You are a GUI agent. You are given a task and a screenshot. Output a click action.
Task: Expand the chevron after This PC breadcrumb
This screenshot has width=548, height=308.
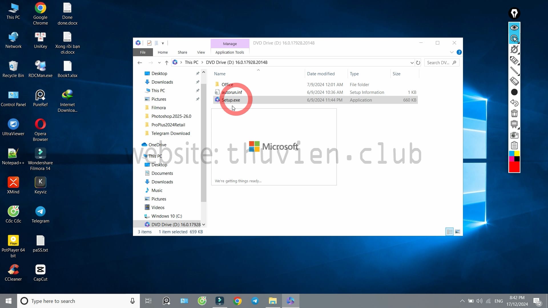[x=202, y=62]
